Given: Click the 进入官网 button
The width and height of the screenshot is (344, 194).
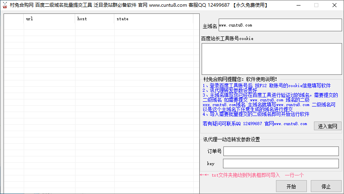Looking at the screenshot, I should [x=327, y=126].
